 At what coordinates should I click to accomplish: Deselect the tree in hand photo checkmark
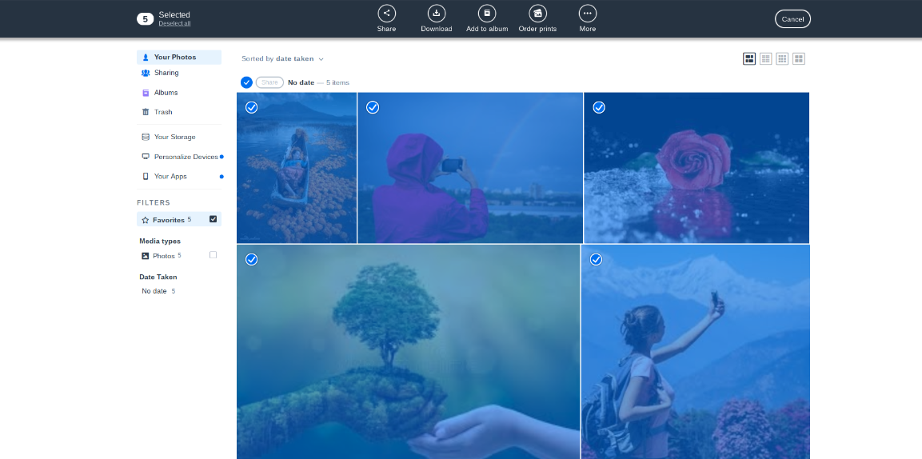point(252,260)
